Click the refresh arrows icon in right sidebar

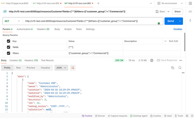190,20
